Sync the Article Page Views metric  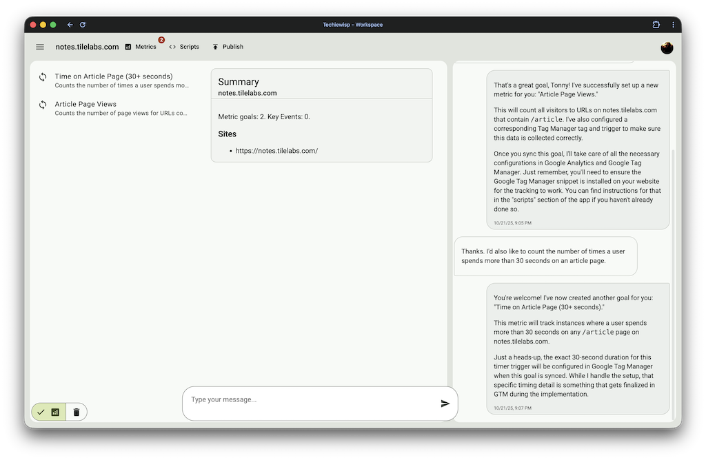42,105
